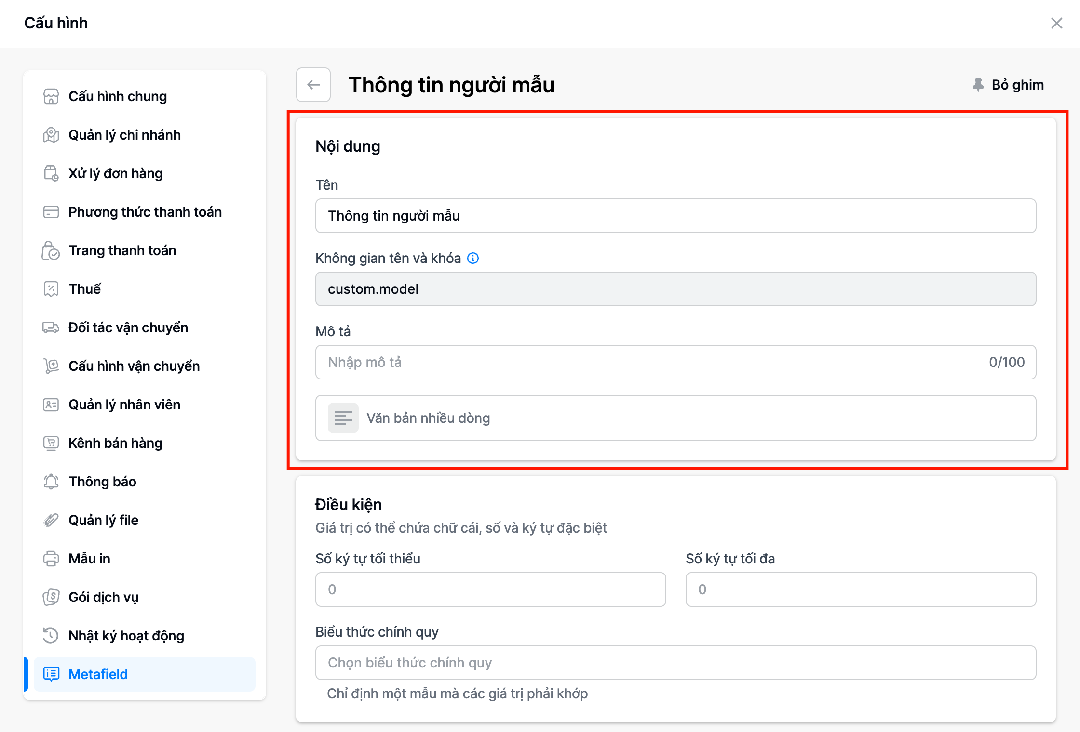This screenshot has height=732, width=1080.
Task: Click the Cấu hình chung store icon
Action: (51, 96)
